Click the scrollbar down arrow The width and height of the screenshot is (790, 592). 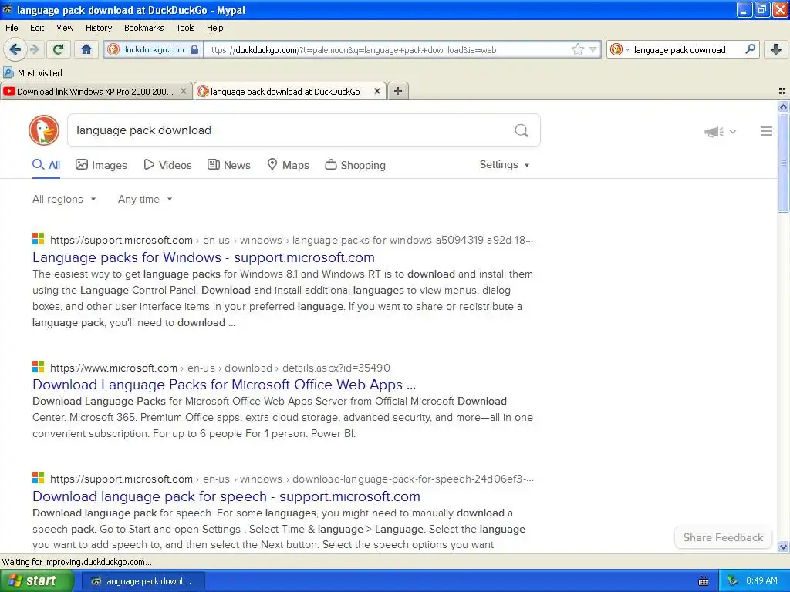783,547
